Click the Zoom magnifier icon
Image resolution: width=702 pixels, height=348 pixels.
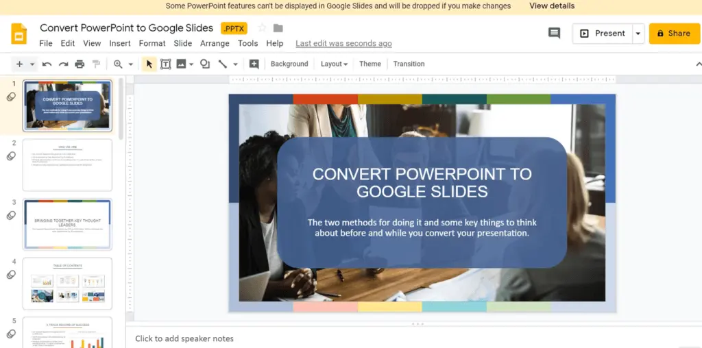pyautogui.click(x=118, y=64)
